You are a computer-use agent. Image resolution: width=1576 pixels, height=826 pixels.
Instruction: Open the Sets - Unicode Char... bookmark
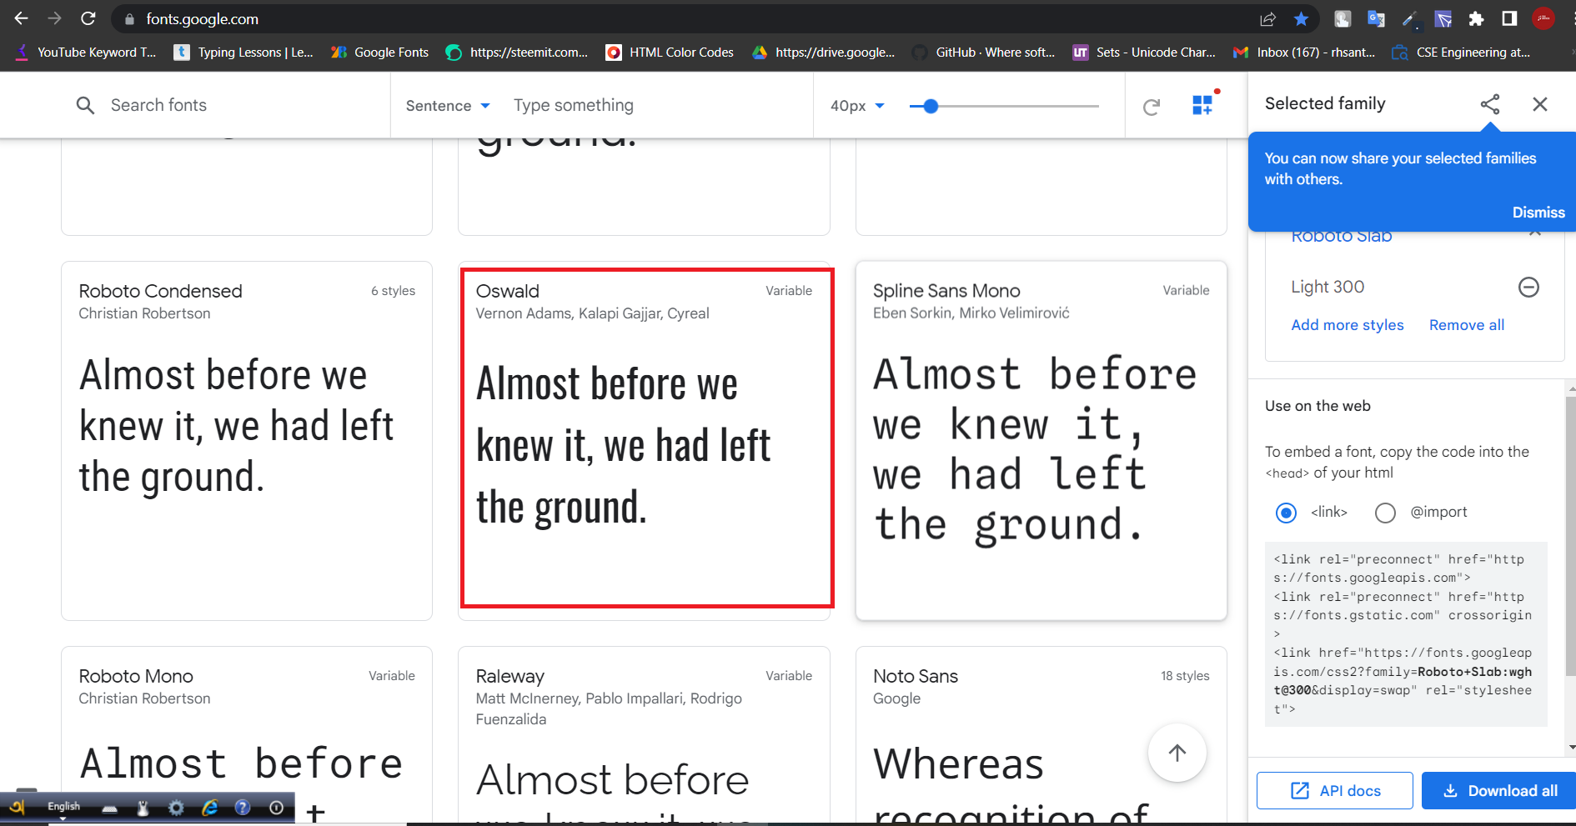click(1144, 53)
